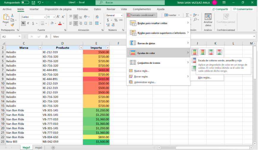This screenshot has width=258, height=150.
Task: Open the Importe column filter dropdown
Action: point(107,48)
